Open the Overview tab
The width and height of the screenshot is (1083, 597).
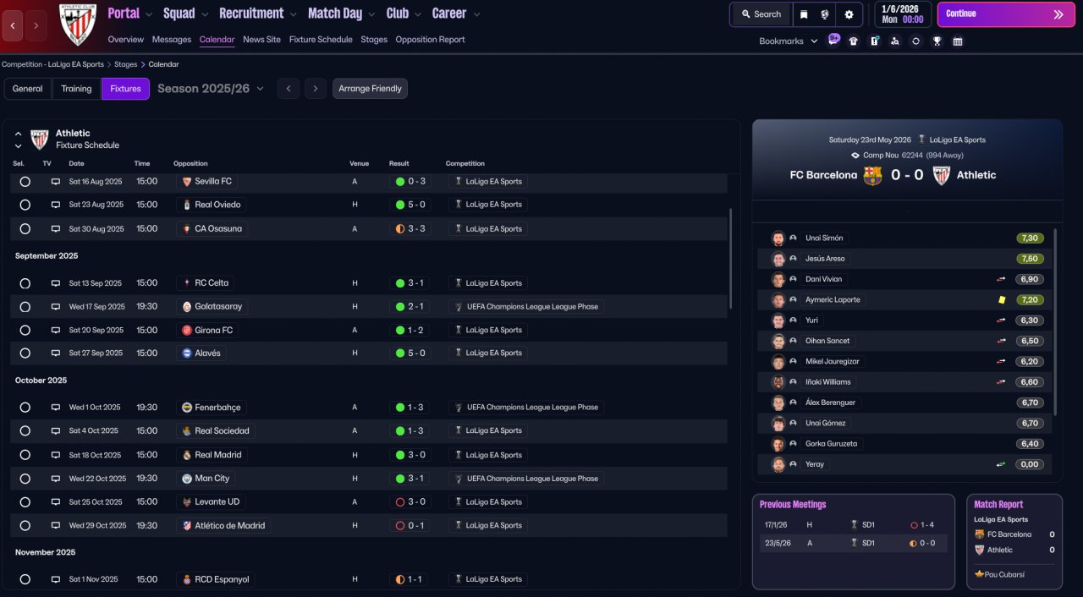(126, 40)
